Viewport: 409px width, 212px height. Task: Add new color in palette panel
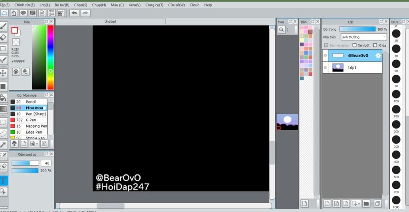point(305,203)
